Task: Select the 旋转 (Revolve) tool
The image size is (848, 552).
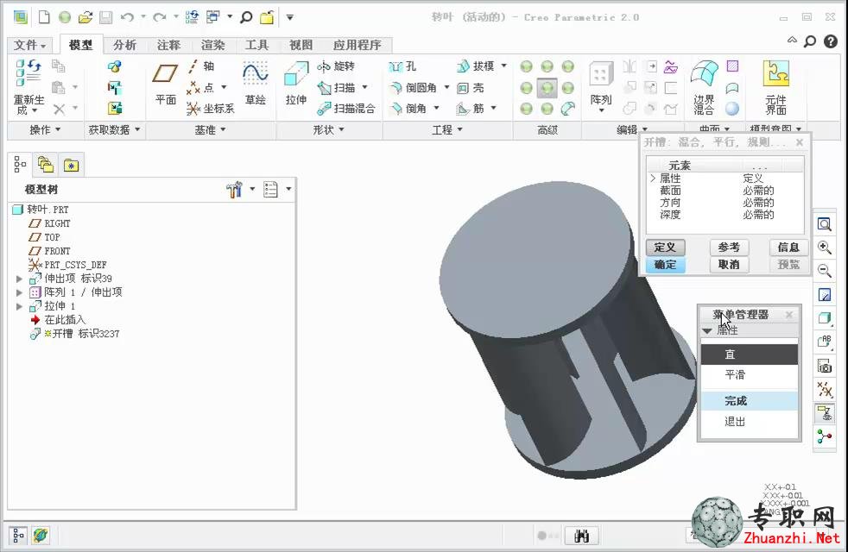Action: (x=336, y=66)
